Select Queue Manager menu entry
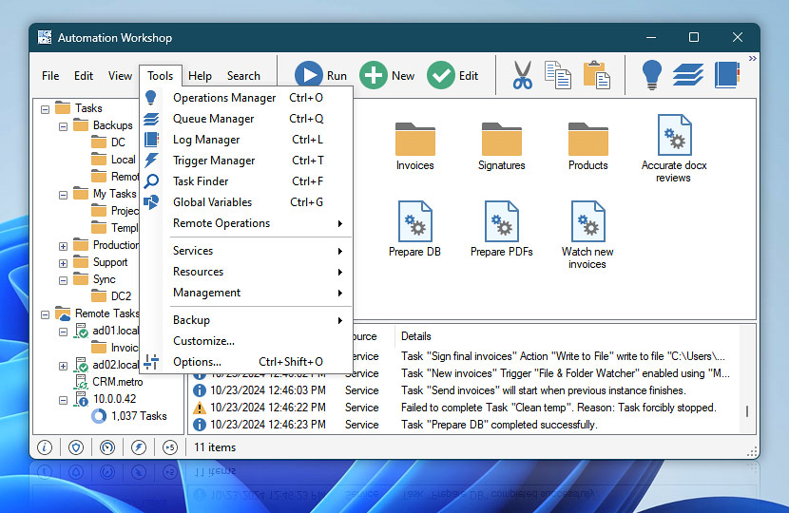 (246, 119)
